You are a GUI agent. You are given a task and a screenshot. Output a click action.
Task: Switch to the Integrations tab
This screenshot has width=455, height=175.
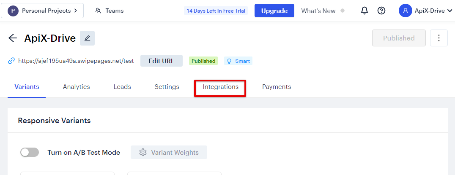[221, 87]
